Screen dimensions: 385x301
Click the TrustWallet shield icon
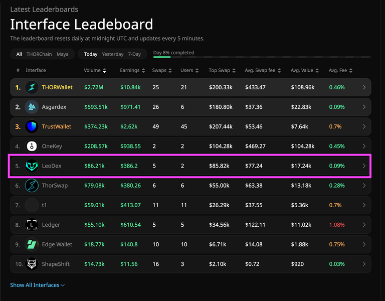(x=32, y=126)
